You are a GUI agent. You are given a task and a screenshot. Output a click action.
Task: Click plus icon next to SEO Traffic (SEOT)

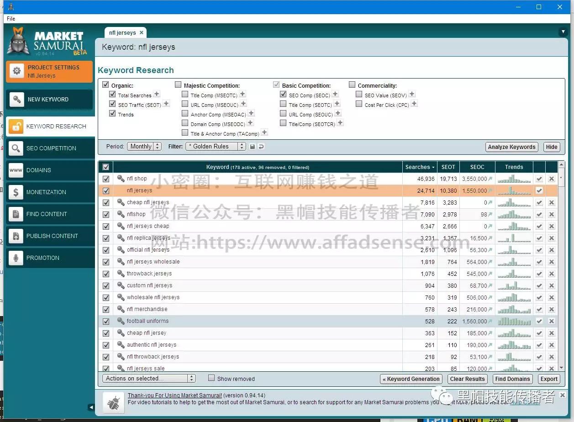pos(166,104)
